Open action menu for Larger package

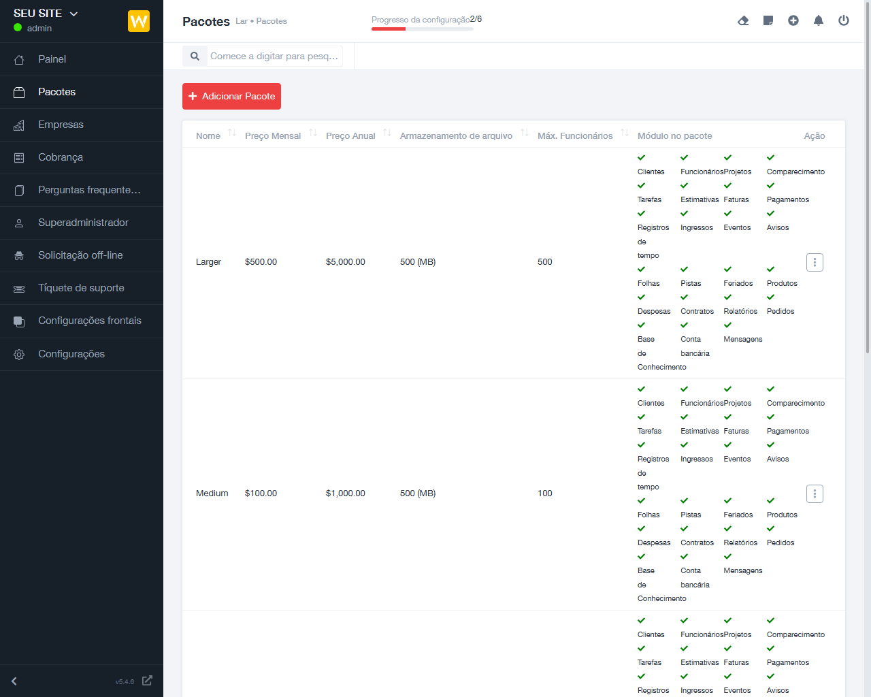click(815, 262)
